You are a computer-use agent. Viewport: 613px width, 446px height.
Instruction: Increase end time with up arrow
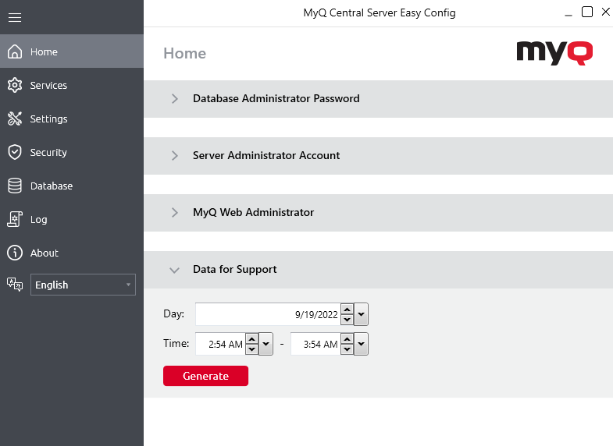347,338
